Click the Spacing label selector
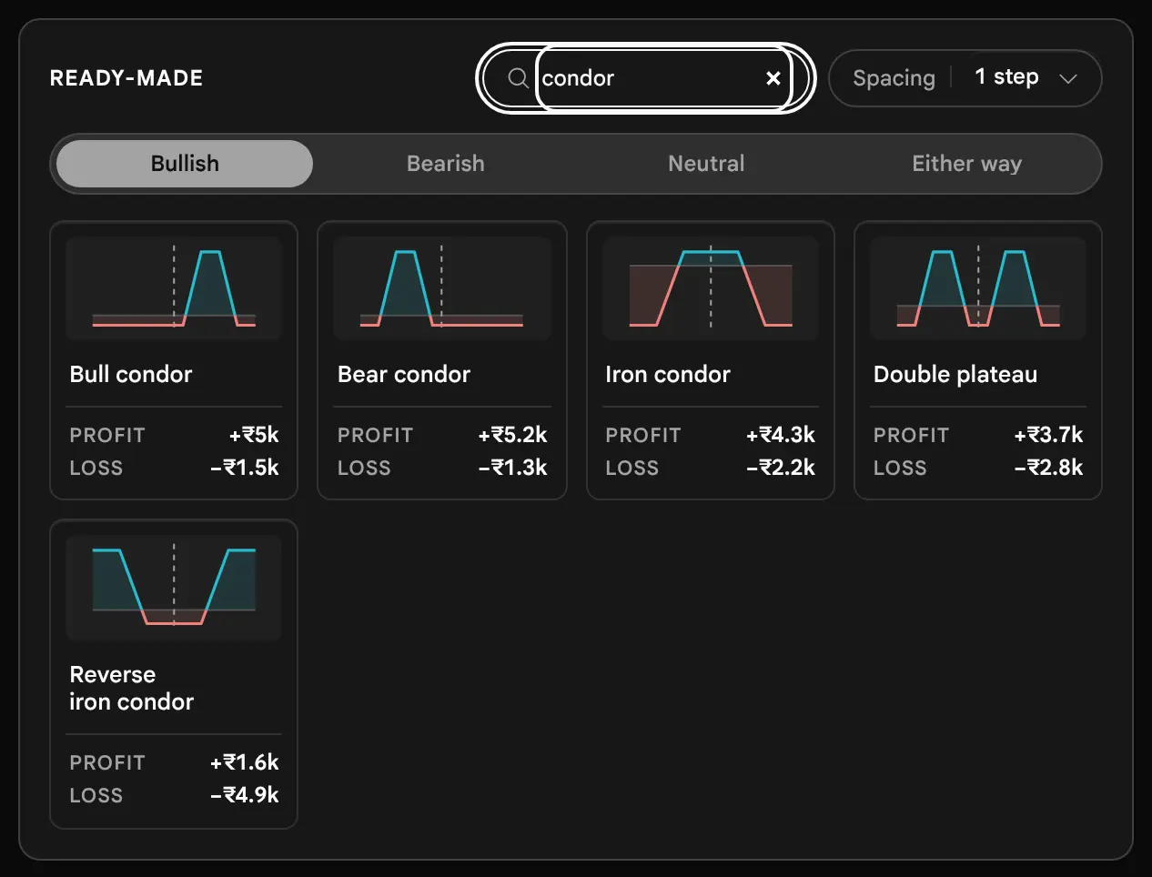Image resolution: width=1152 pixels, height=877 pixels. click(x=894, y=78)
